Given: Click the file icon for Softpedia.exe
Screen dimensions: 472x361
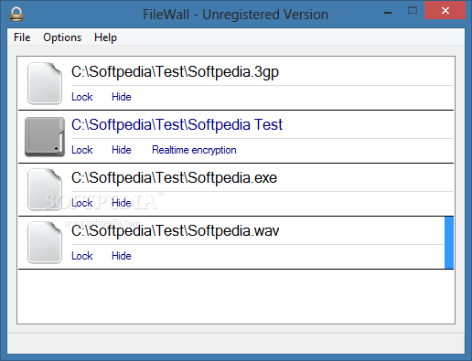Looking at the screenshot, I should tap(45, 189).
